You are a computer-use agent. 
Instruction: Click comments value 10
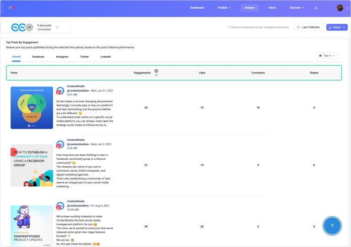(x=258, y=108)
